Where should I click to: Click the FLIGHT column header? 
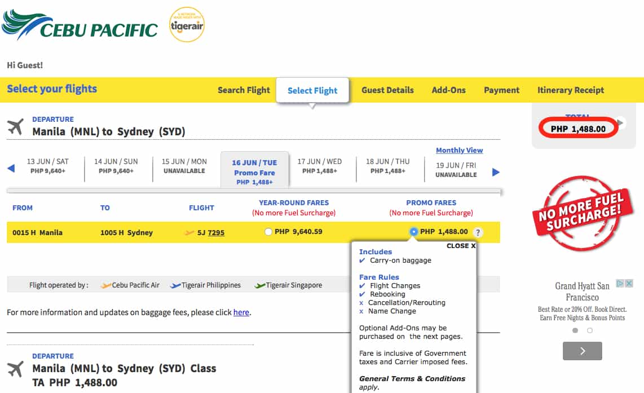201,208
